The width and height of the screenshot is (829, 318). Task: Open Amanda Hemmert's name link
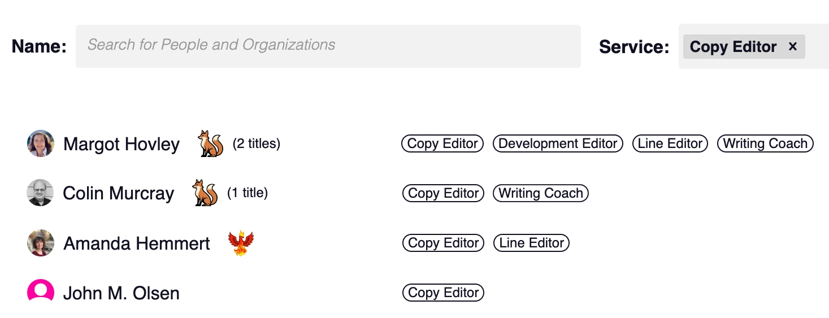[137, 243]
